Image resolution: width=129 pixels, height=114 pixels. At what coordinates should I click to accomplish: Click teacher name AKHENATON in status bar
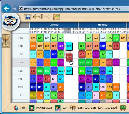(x=44, y=108)
